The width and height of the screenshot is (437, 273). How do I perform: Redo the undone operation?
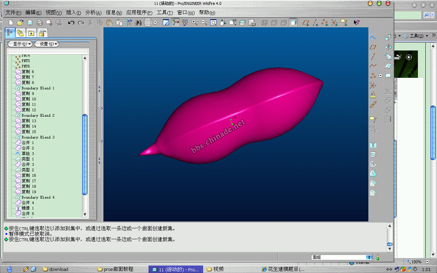pyautogui.click(x=81, y=23)
